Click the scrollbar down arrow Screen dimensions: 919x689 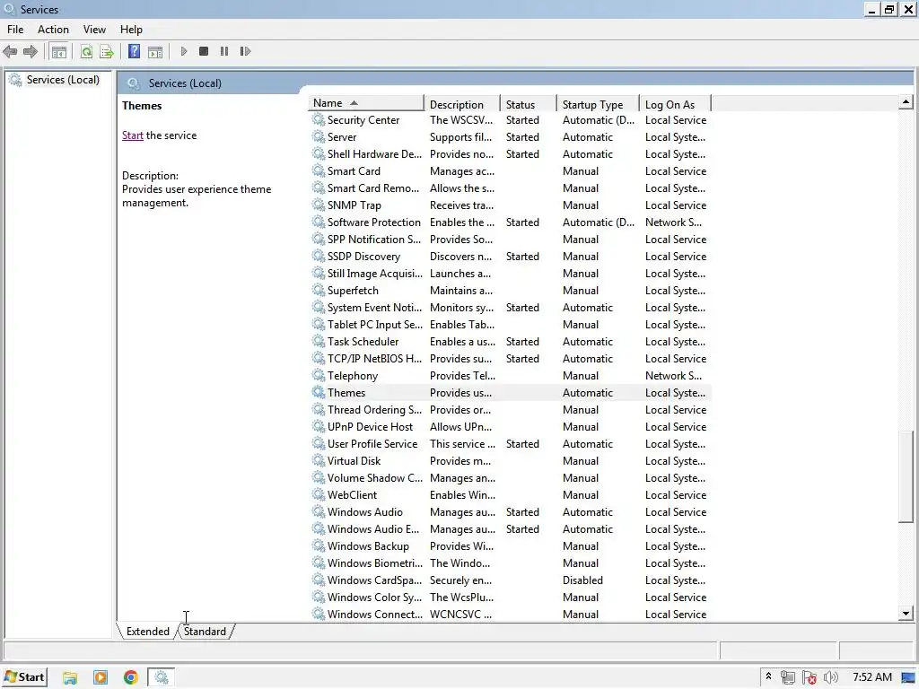906,614
